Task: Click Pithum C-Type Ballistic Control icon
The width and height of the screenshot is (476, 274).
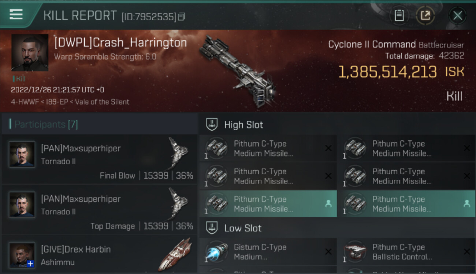Action: coord(354,252)
